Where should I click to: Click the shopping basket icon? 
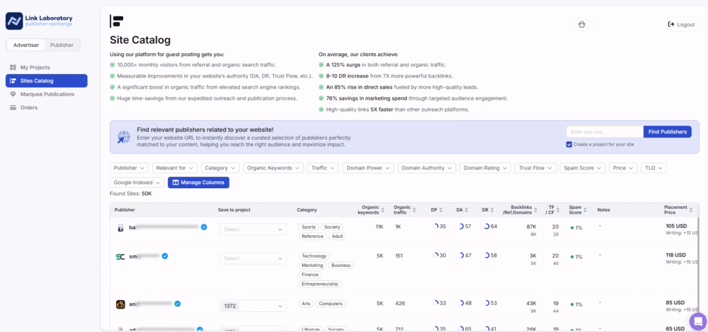581,24
